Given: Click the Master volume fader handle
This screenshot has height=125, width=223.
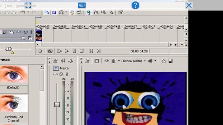Looking at the screenshot, I should click(x=57, y=105).
